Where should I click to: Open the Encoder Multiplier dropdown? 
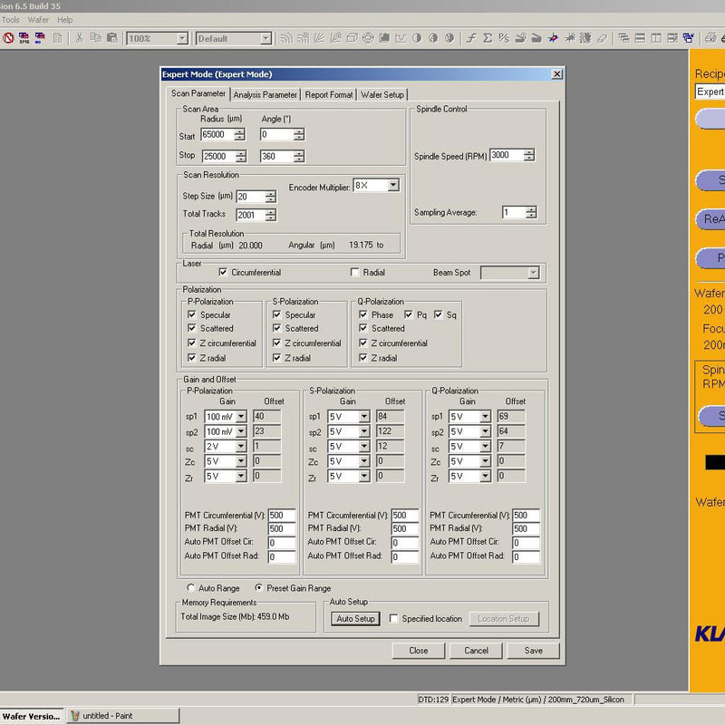click(x=393, y=185)
